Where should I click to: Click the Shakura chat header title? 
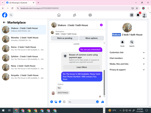coord(73,25)
